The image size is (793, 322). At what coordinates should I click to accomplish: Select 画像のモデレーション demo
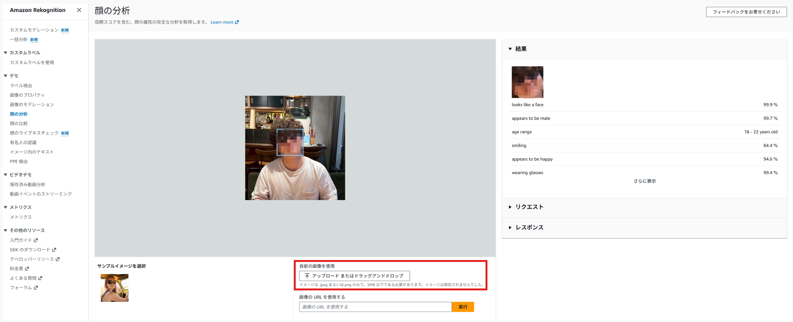tap(32, 104)
